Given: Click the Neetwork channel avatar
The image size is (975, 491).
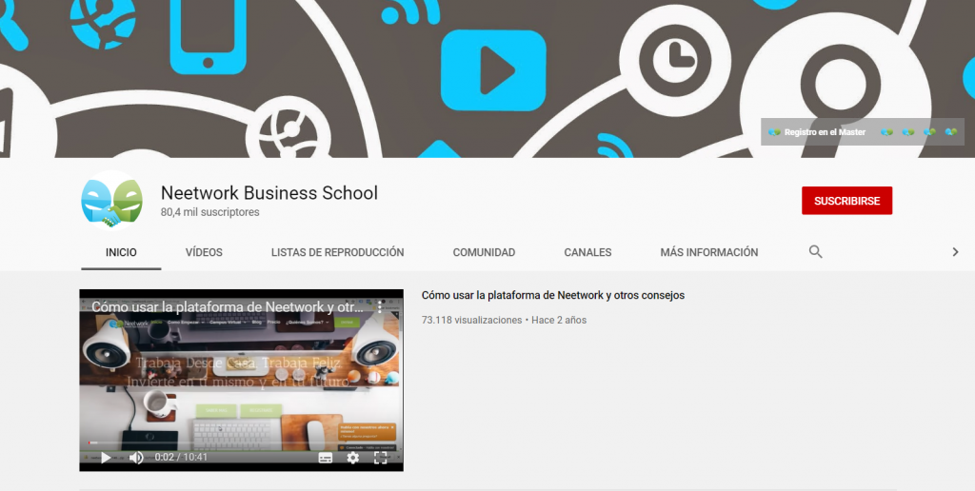Looking at the screenshot, I should [112, 201].
